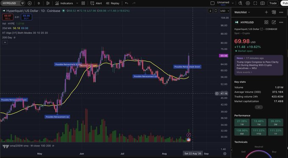
Task: Open the Watchlist more options menu
Action: coord(281,12)
